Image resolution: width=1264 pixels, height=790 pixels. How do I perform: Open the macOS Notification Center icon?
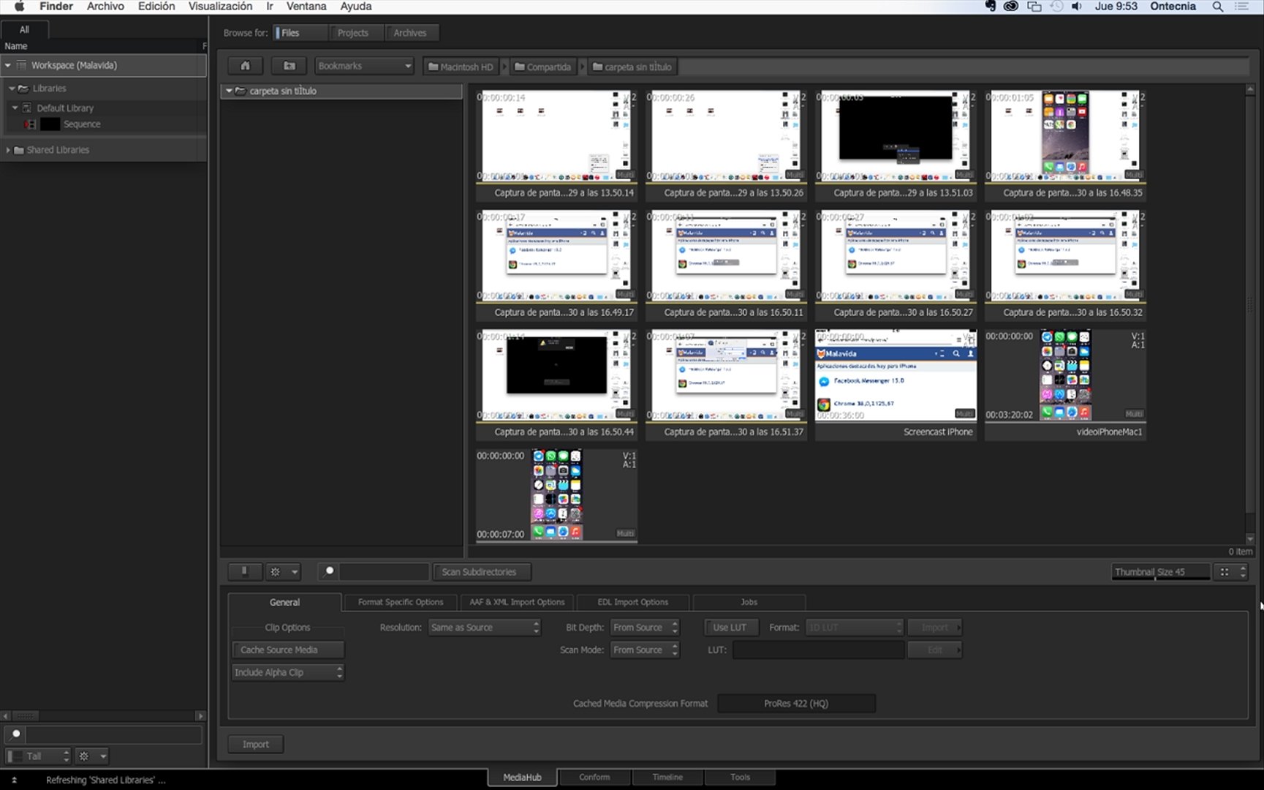coord(1241,7)
